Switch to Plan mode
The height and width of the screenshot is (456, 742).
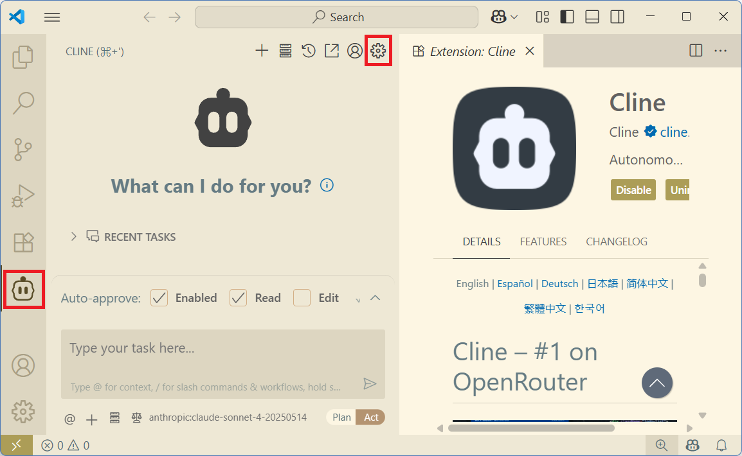click(341, 417)
